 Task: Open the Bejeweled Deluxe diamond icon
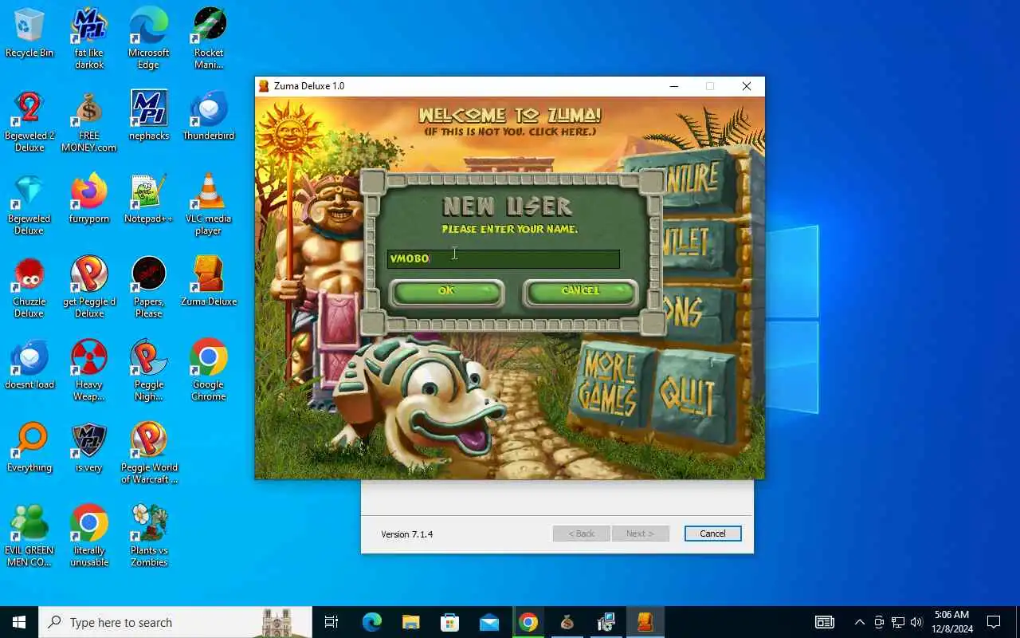(29, 204)
